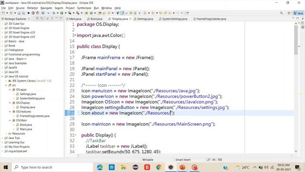Open Google Chrome from the taskbar
Screen dimensions: 305x172
click(159, 167)
